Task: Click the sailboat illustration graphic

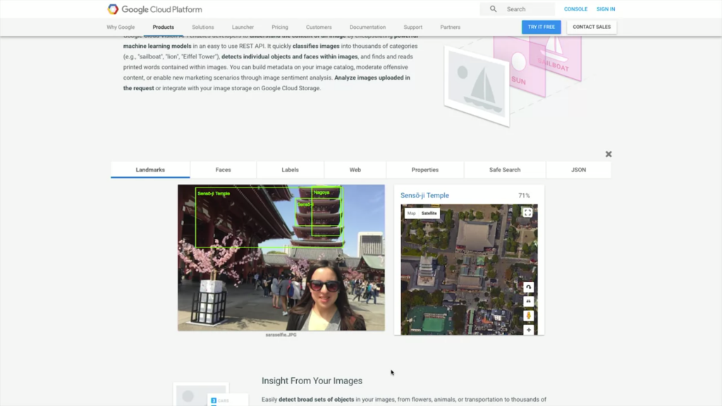Action: point(477,85)
